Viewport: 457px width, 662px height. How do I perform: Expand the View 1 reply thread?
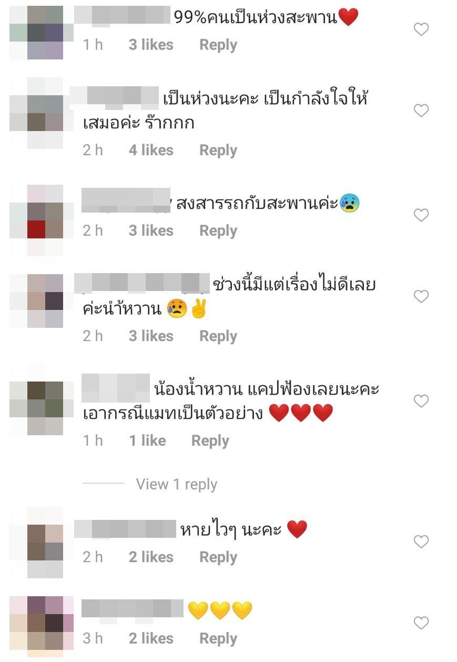(176, 484)
